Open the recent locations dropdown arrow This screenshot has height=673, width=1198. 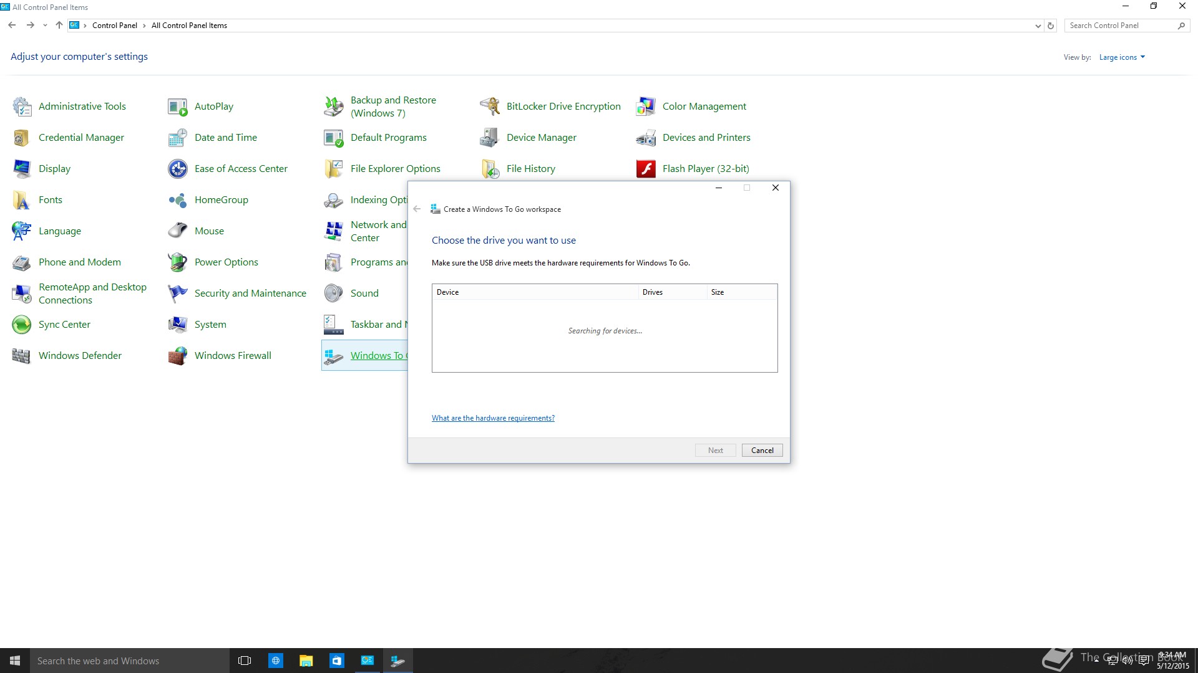click(x=45, y=26)
